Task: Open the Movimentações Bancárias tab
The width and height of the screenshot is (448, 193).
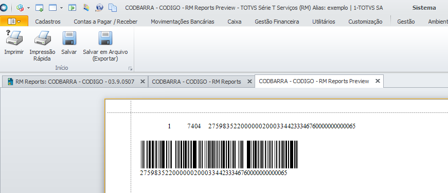Action: tap(182, 22)
